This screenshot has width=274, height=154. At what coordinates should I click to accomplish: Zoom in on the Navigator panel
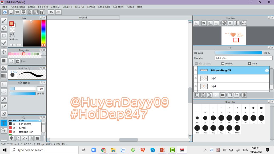point(204,23)
